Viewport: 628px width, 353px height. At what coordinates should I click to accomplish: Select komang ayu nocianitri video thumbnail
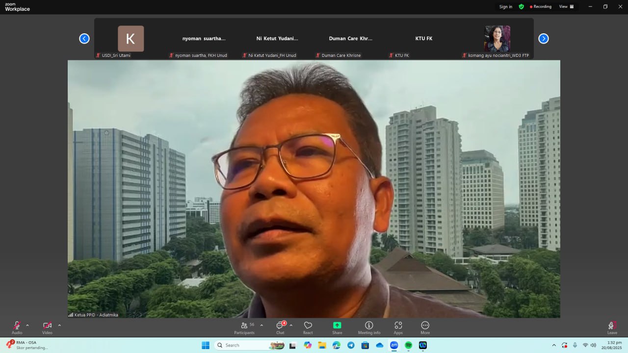(x=497, y=39)
